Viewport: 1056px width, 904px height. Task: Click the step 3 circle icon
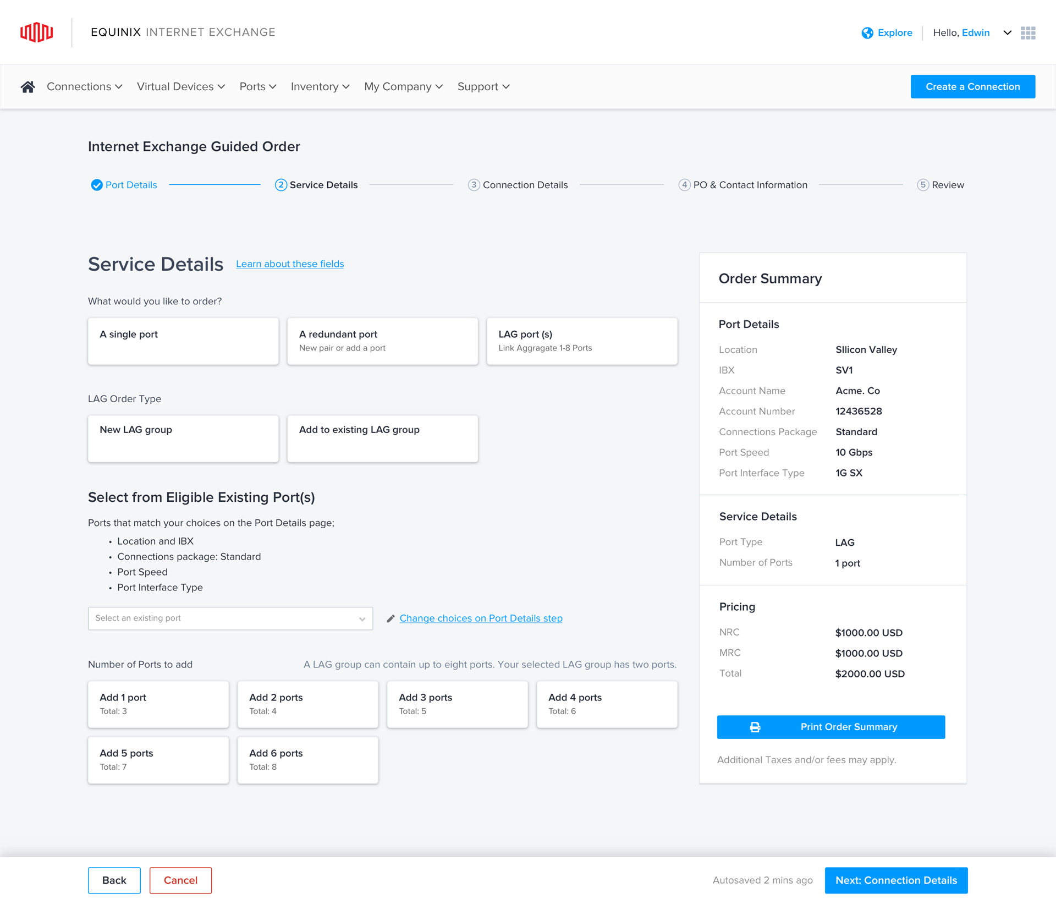[x=474, y=185]
